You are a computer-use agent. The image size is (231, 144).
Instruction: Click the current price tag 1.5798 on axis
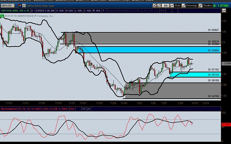[226, 64]
